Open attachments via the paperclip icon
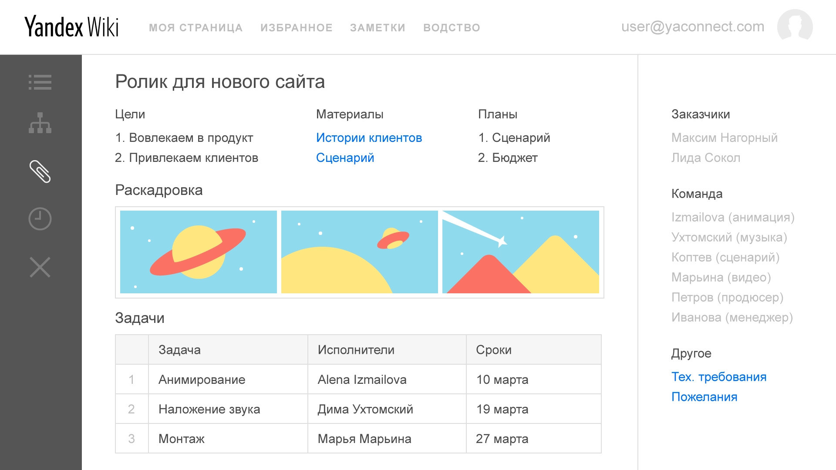Image resolution: width=836 pixels, height=470 pixels. pyautogui.click(x=40, y=171)
